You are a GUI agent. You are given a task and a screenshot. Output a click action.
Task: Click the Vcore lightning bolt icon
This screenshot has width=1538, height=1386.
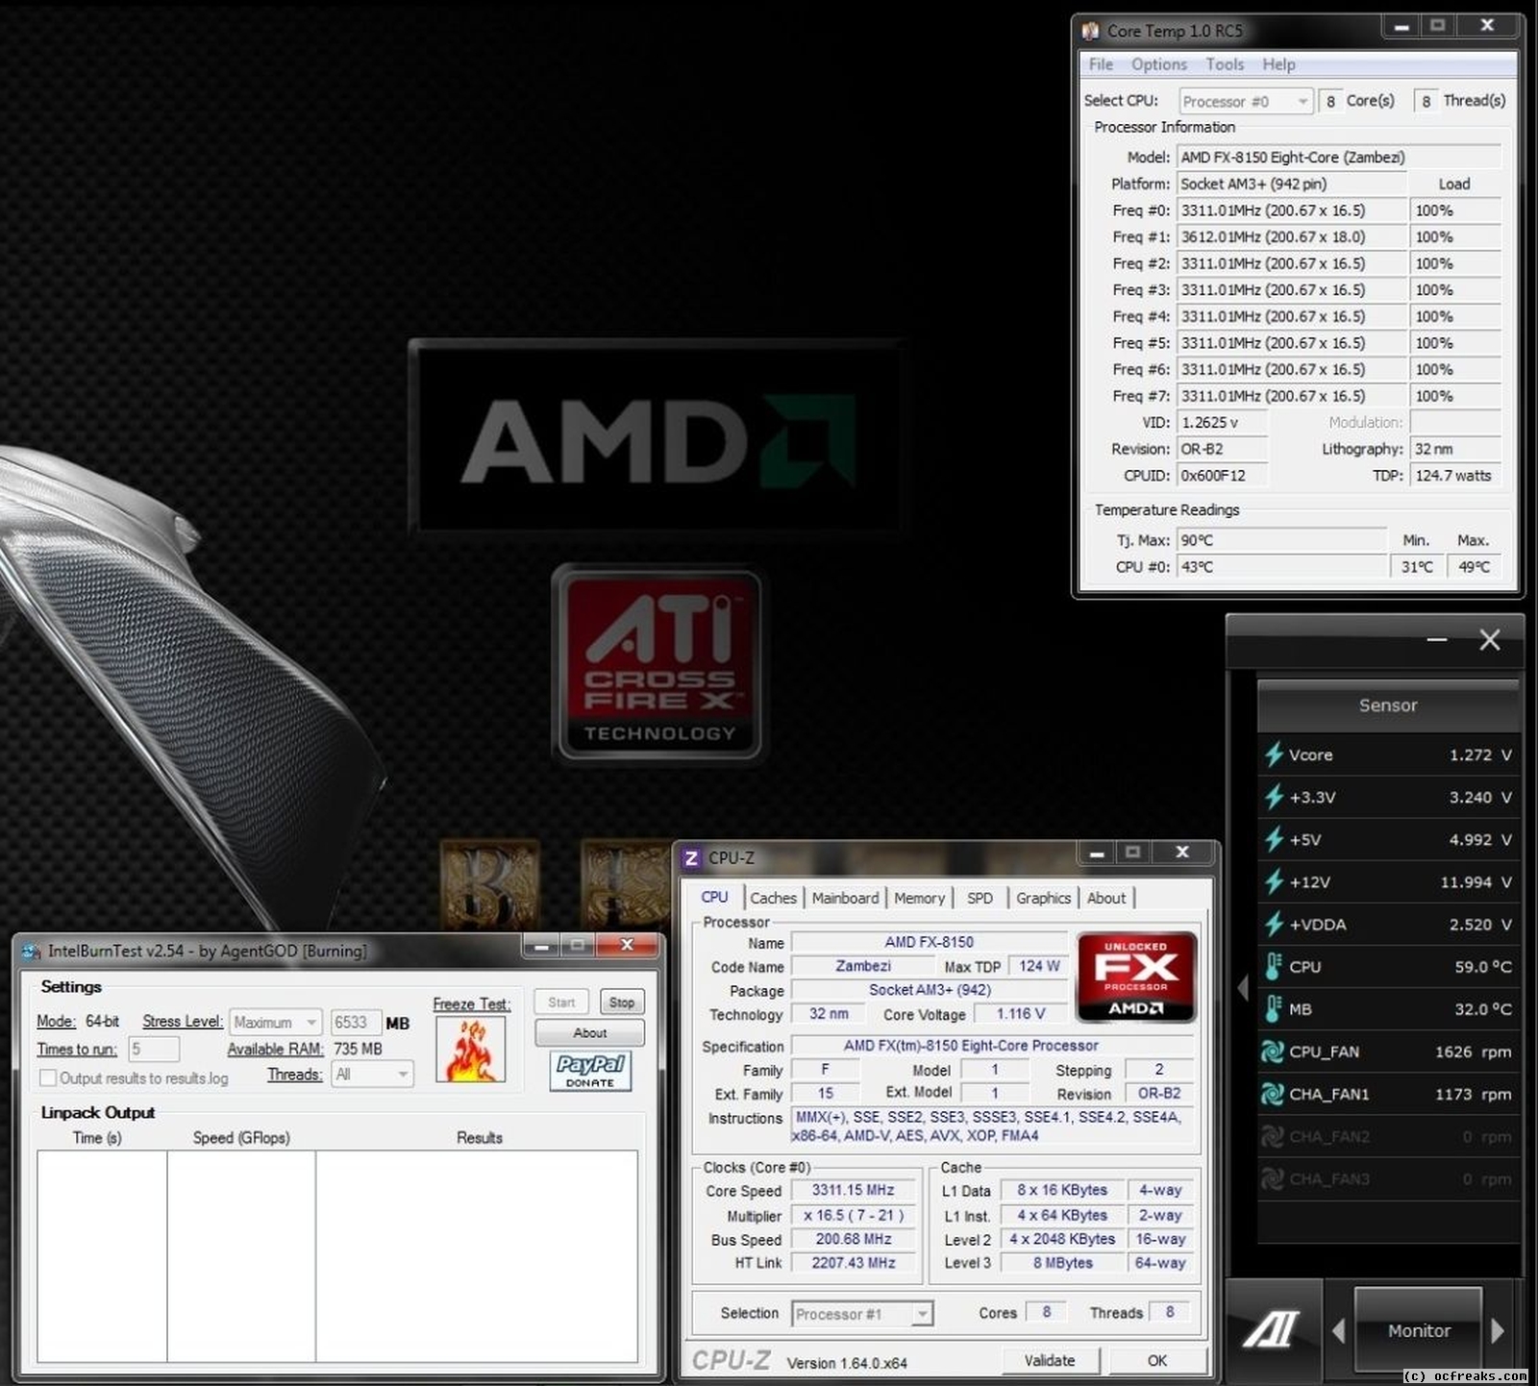coord(1274,755)
